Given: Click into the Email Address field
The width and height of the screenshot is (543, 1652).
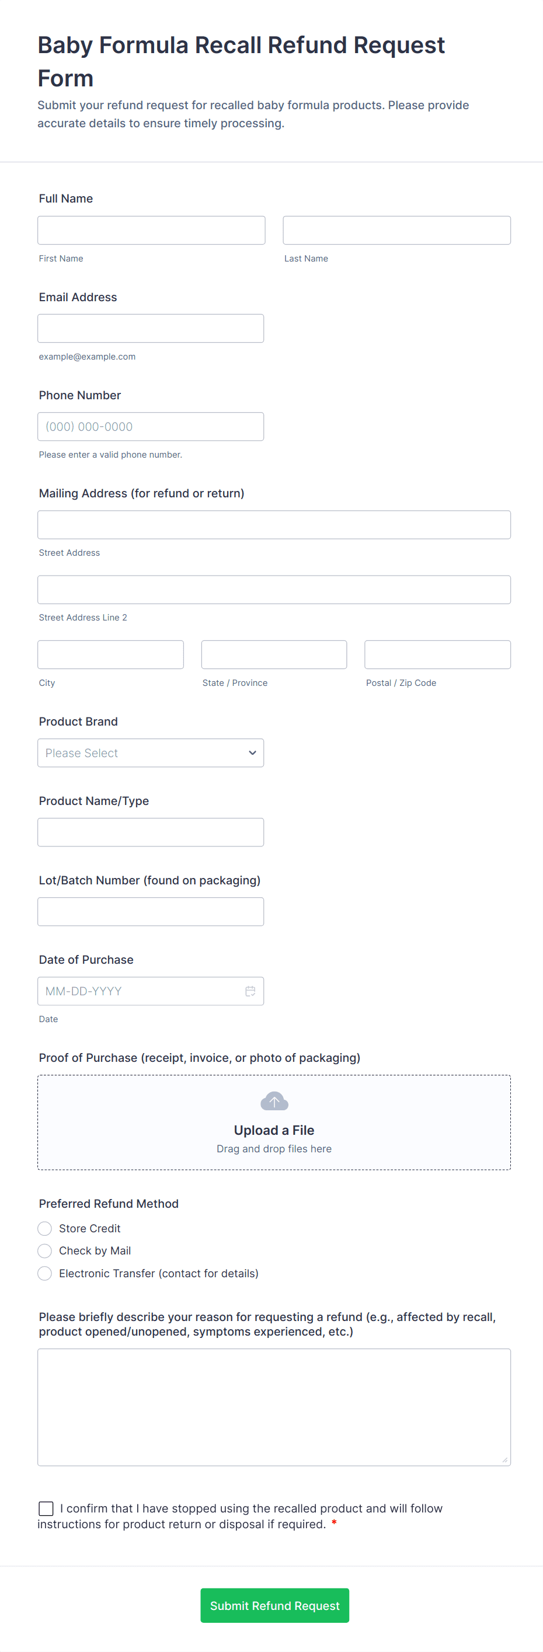Looking at the screenshot, I should pos(150,328).
